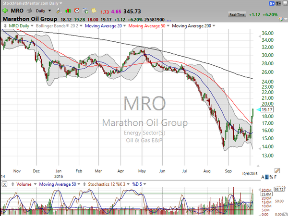Click the small triangle marker at the top of the price axis

click(x=259, y=36)
